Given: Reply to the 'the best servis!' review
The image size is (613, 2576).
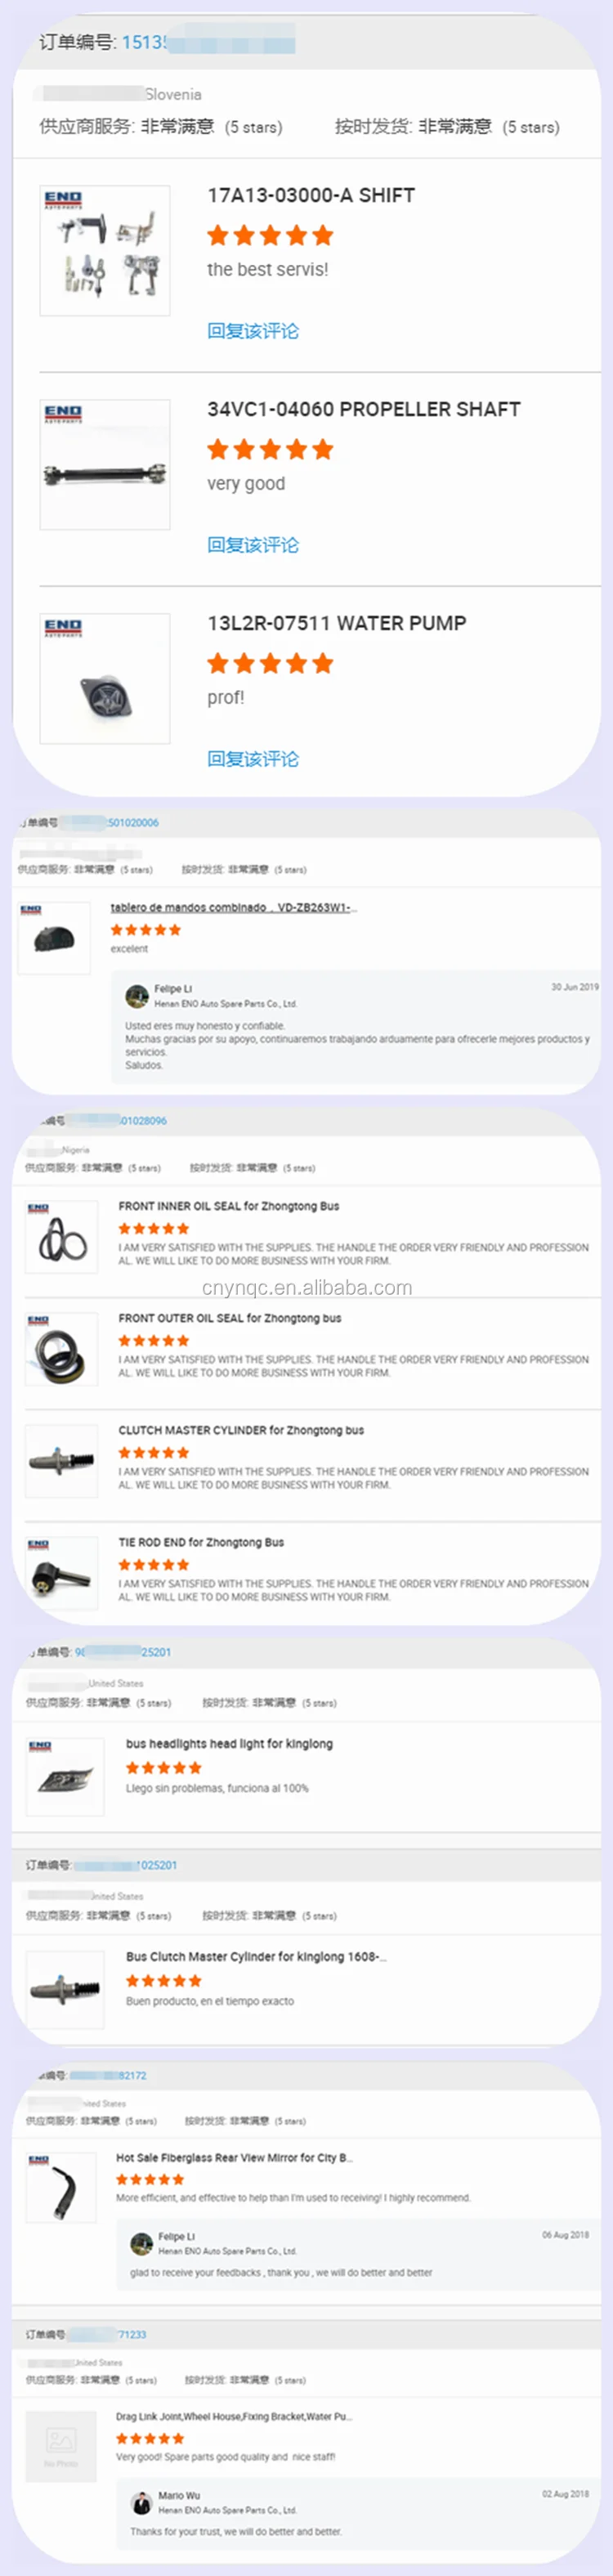Looking at the screenshot, I should click(x=253, y=331).
